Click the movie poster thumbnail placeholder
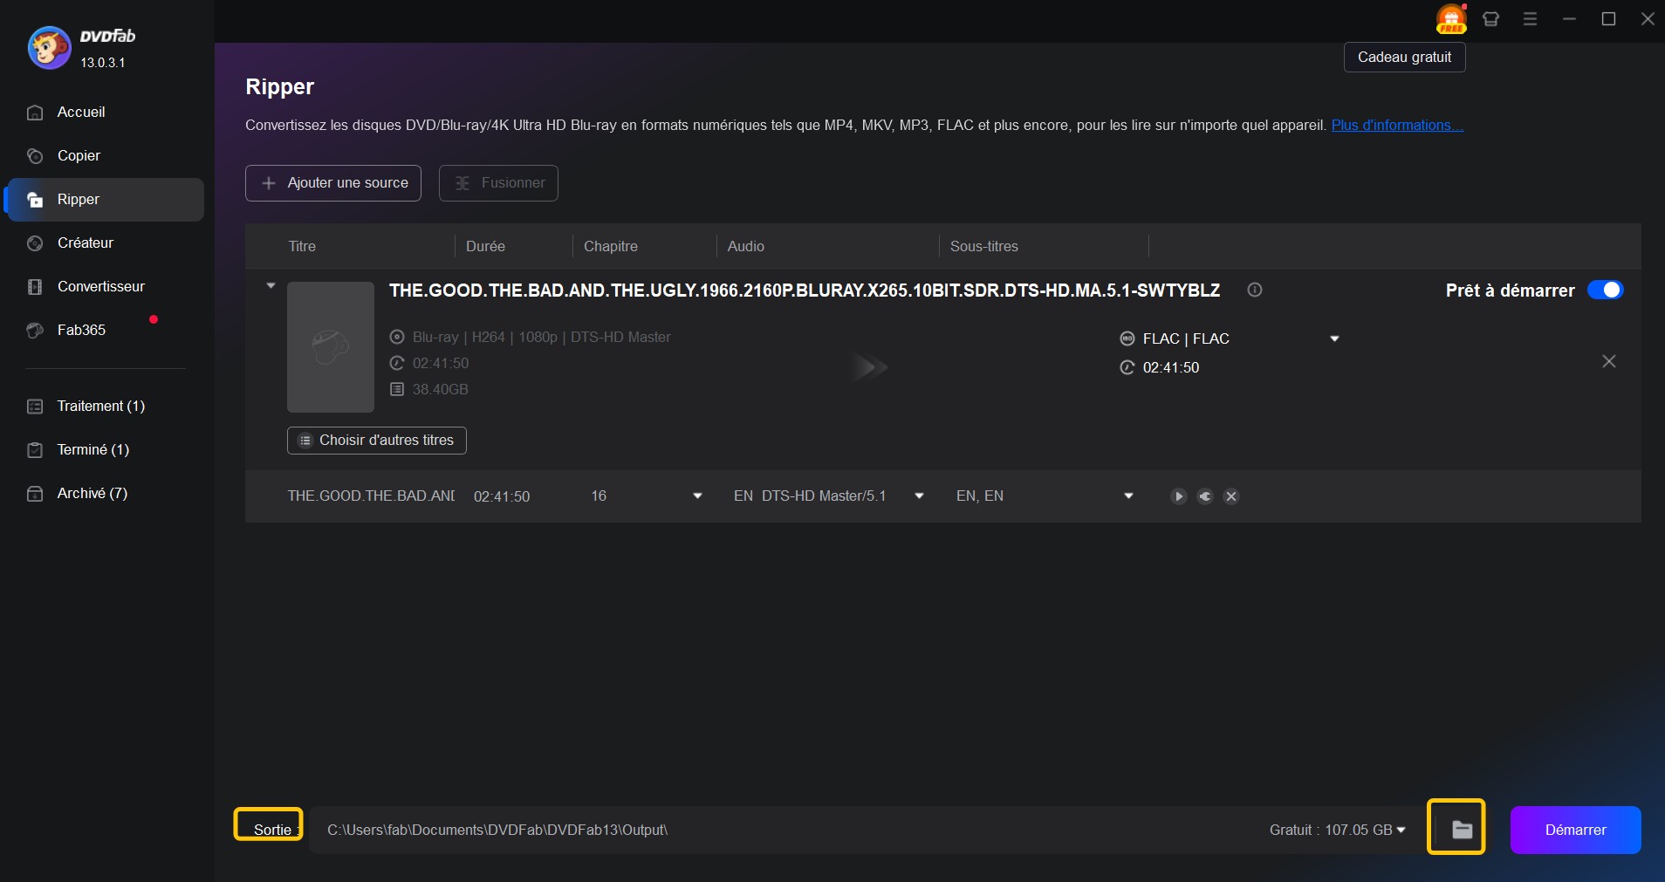Viewport: 1665px width, 882px height. click(x=331, y=347)
